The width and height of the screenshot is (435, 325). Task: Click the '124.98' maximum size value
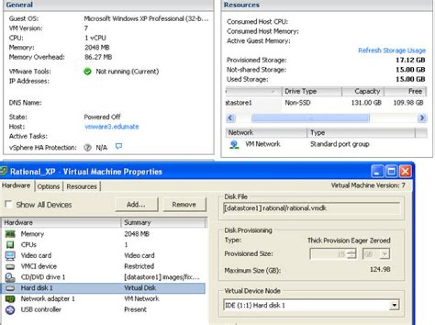tap(380, 269)
